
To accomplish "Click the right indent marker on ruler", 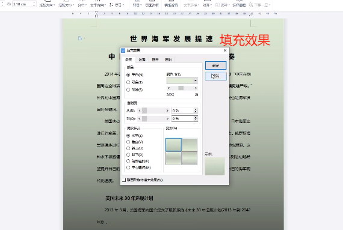I will (x=251, y=14).
